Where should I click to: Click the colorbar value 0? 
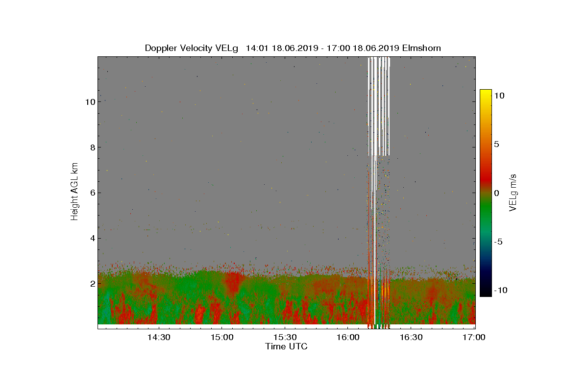496,193
